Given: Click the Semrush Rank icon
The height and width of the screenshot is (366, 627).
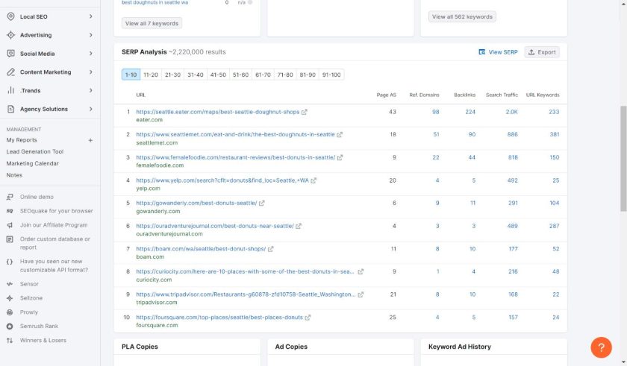Looking at the screenshot, I should pyautogui.click(x=10, y=326).
